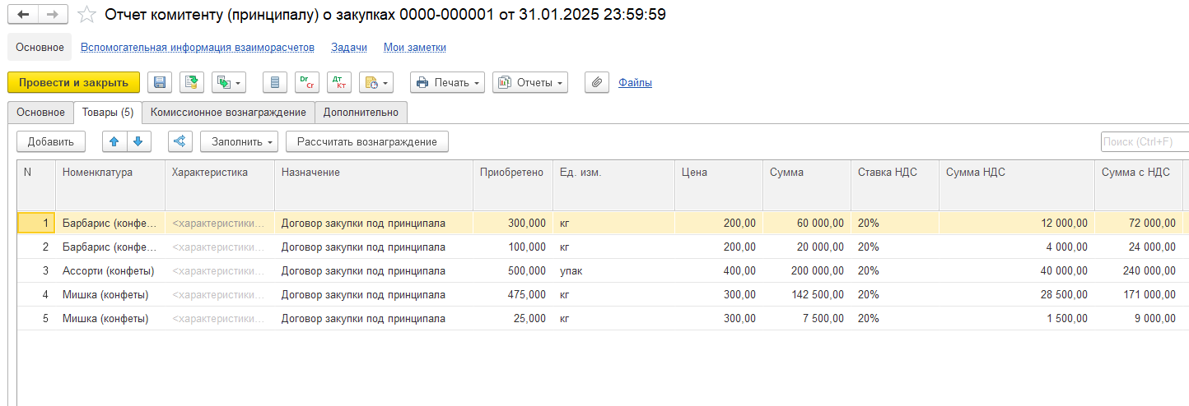Open the Файлы link
Image resolution: width=1189 pixels, height=406 pixels.
point(635,82)
